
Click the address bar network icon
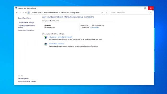pyautogui.click(x=29, y=13)
